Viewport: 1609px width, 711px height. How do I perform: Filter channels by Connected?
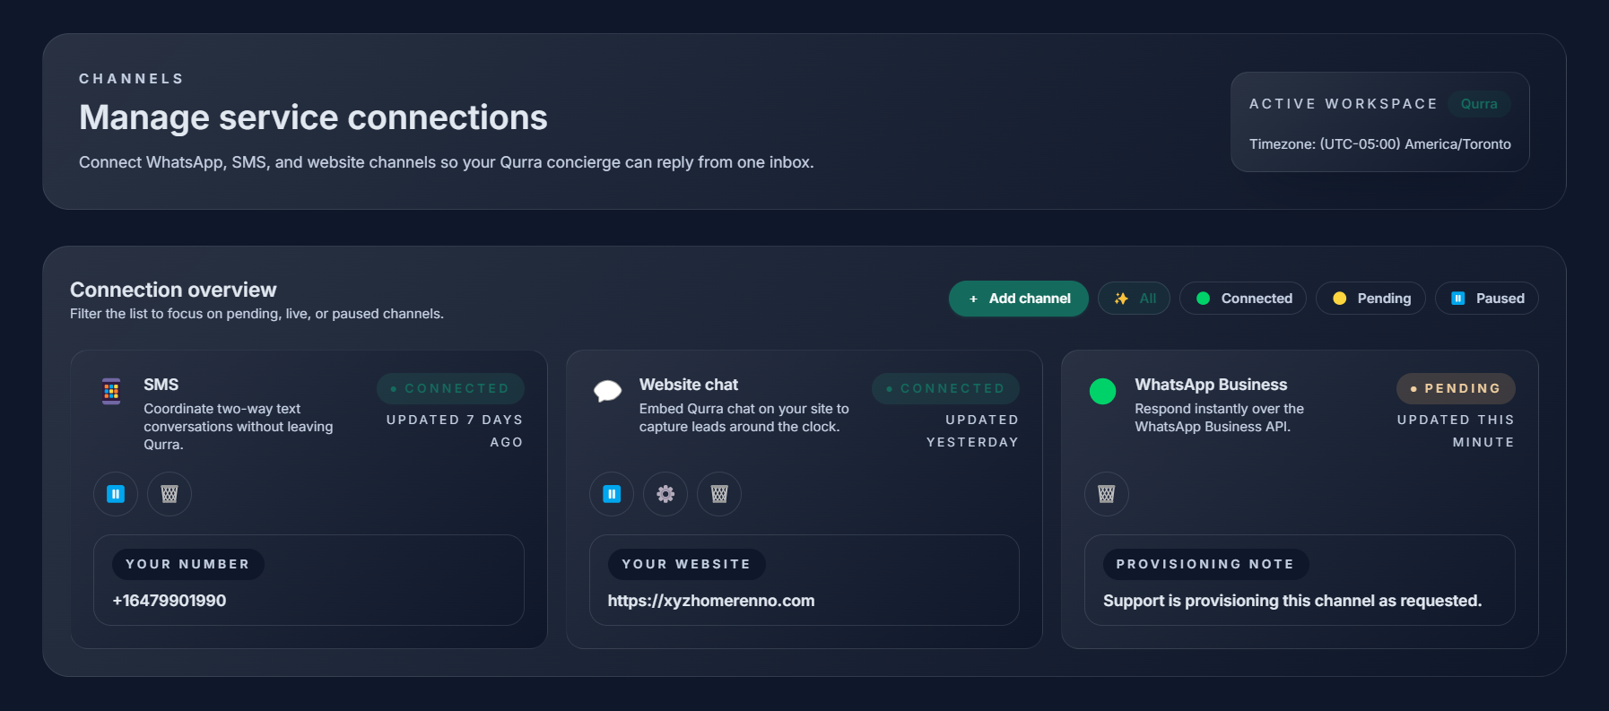pos(1243,298)
